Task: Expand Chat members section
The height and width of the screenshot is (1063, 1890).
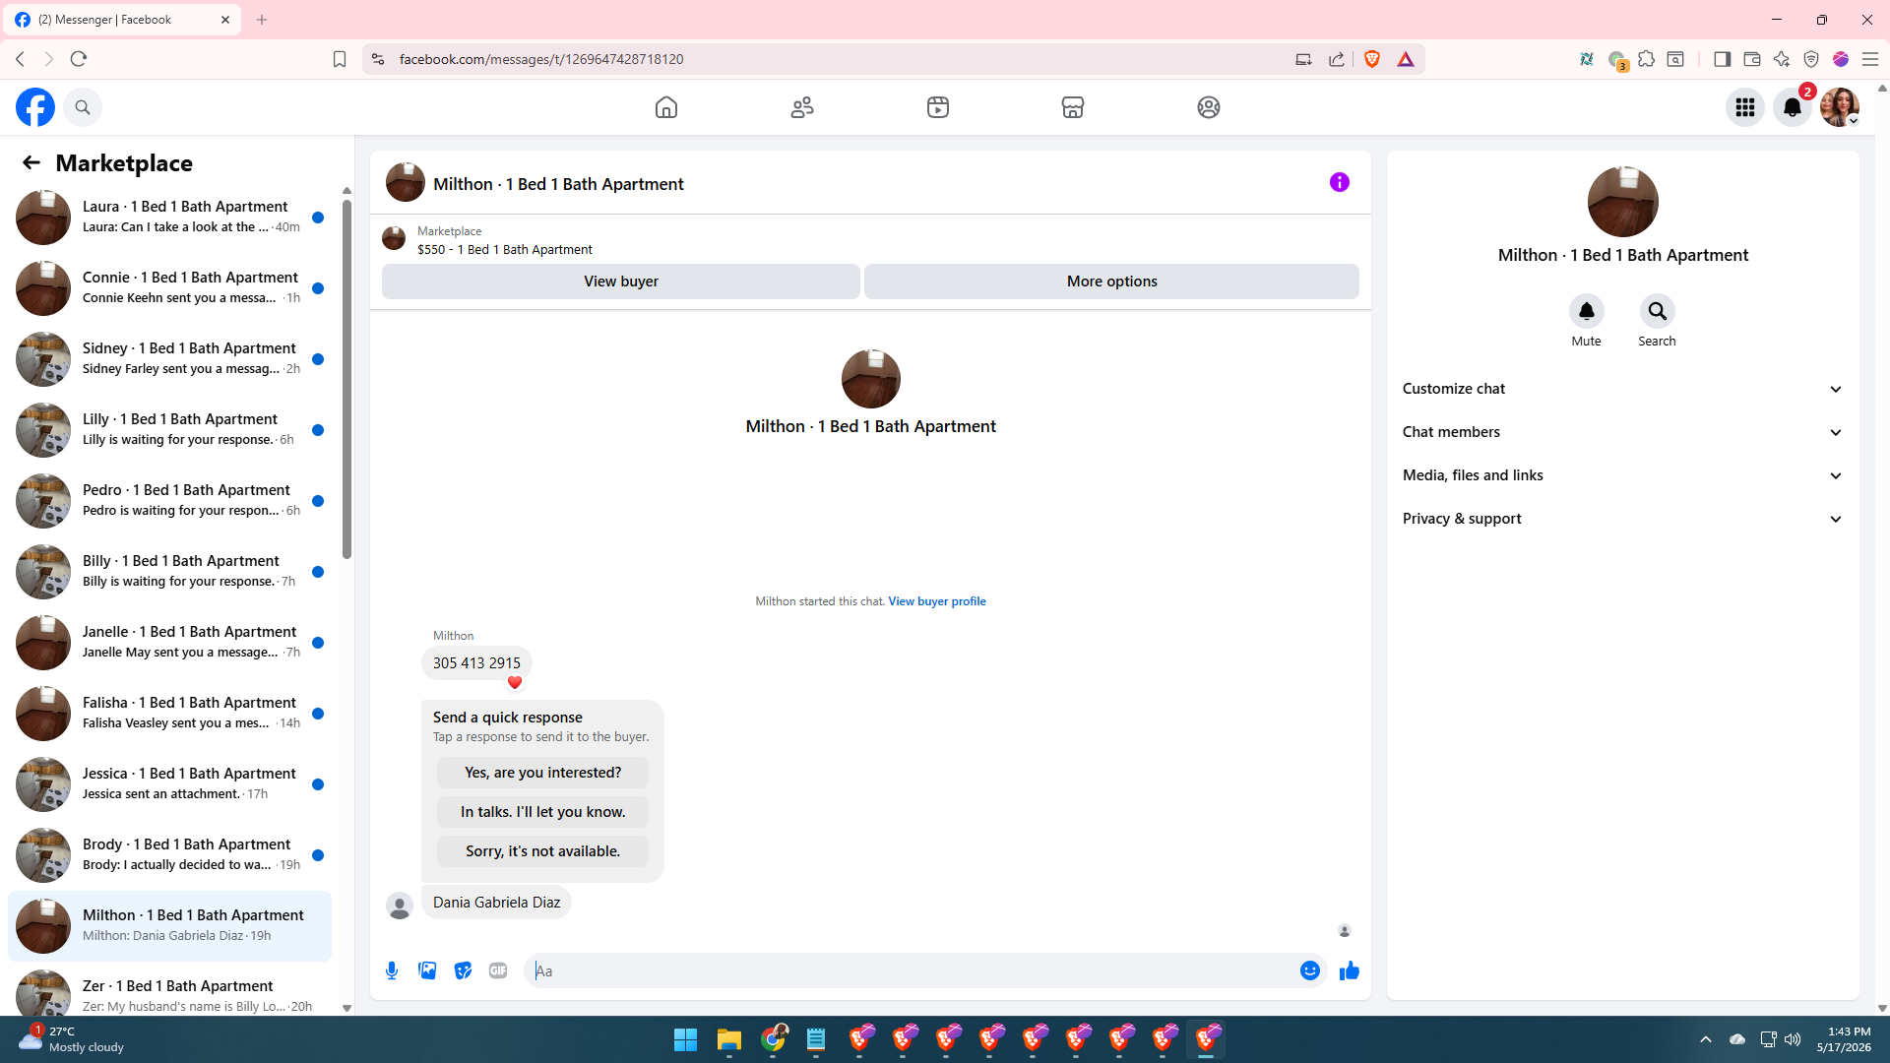Action: tap(1622, 432)
